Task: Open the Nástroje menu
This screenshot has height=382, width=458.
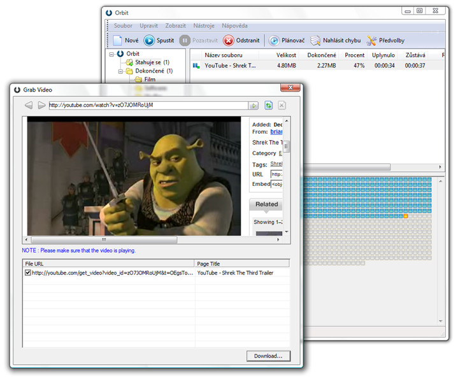Action: tap(204, 25)
